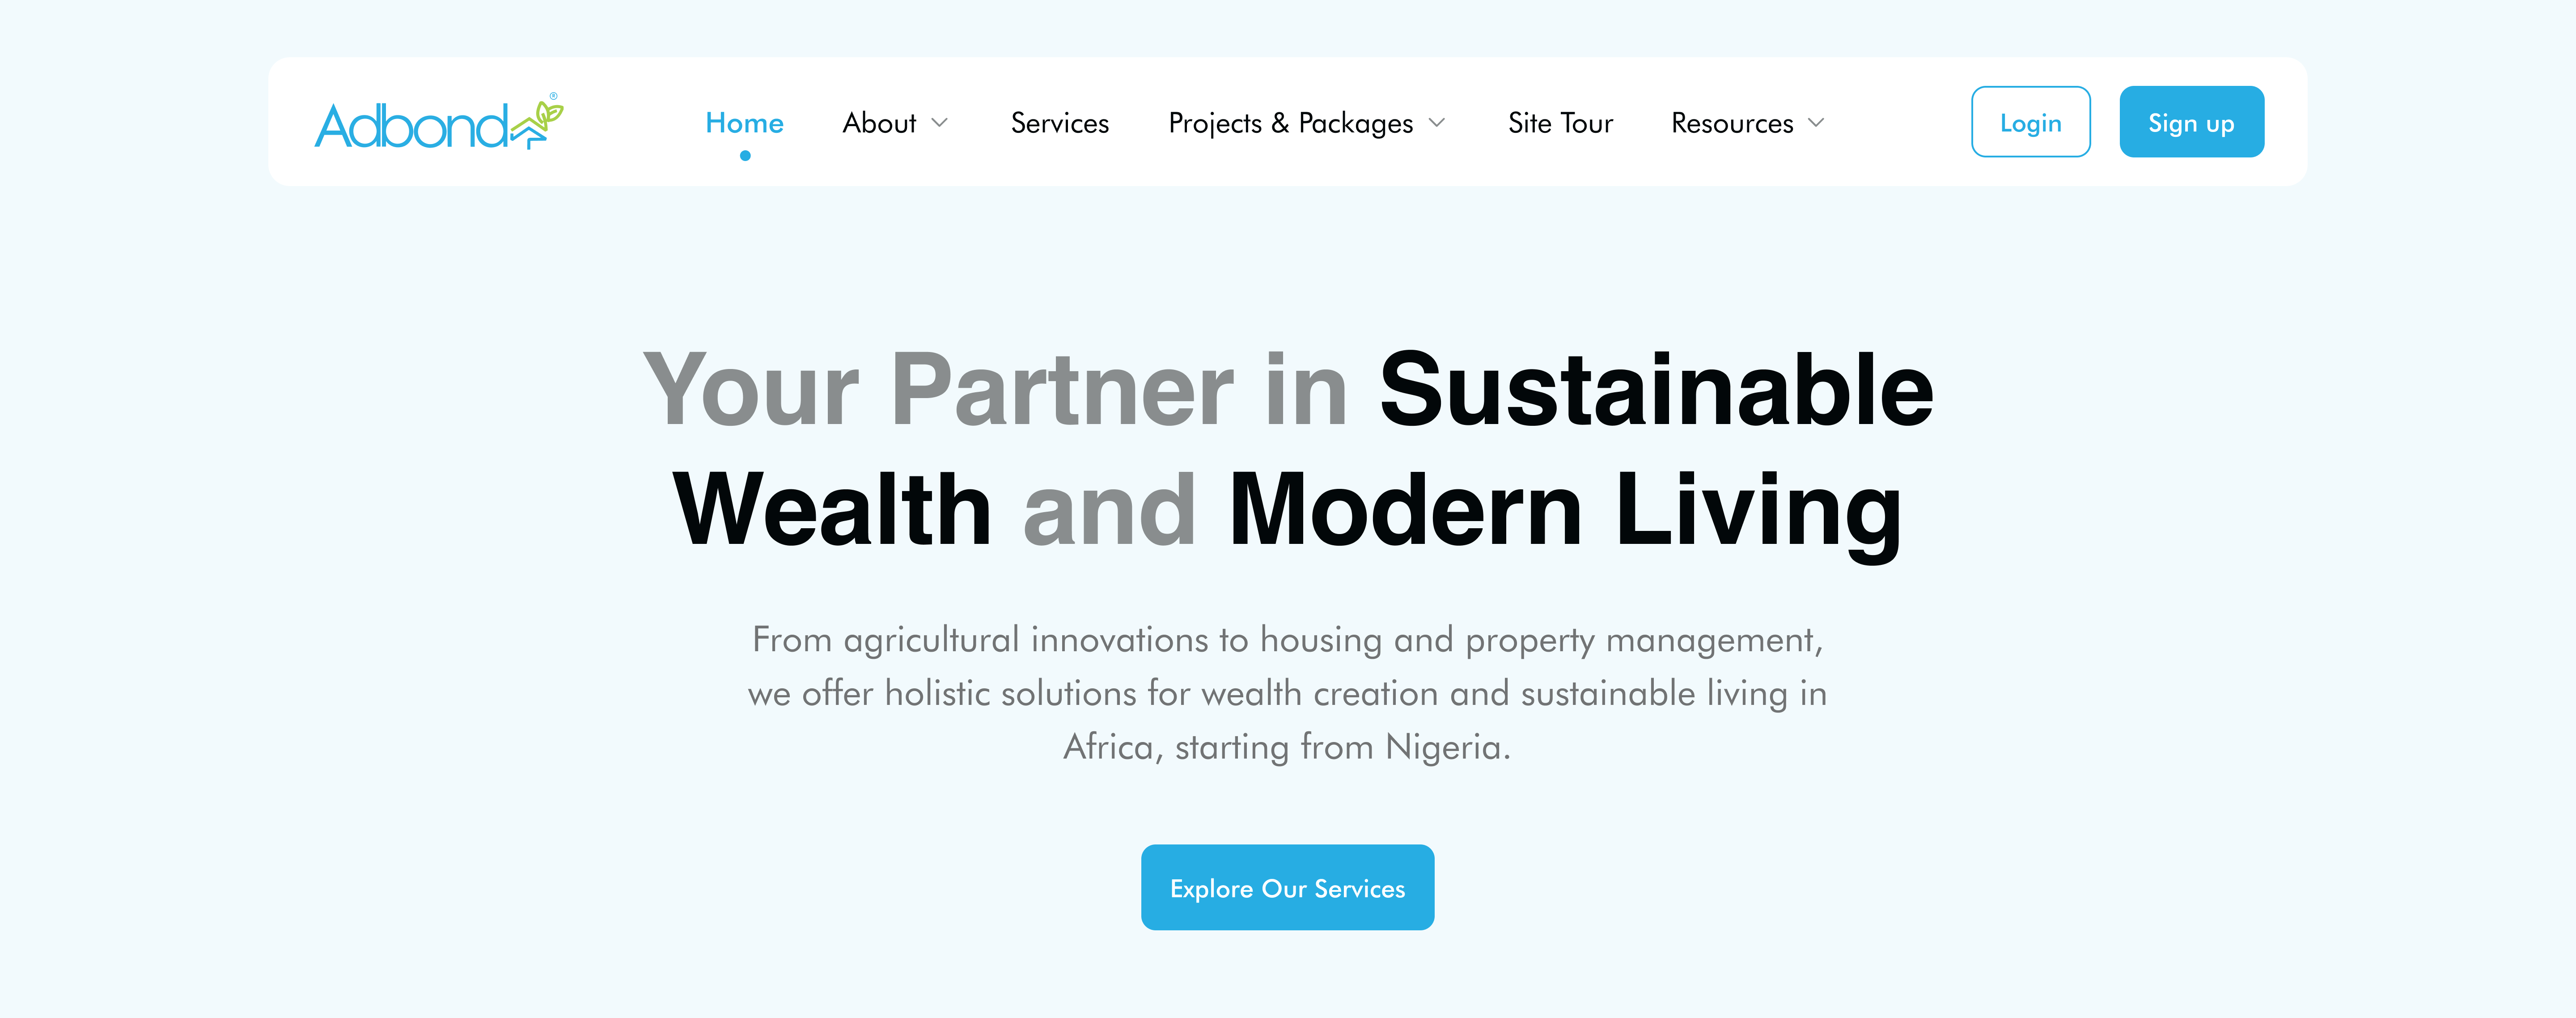Click the Adbond logo
Viewport: 2576px width, 1018px height.
437,124
